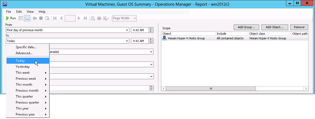The width and height of the screenshot is (315, 119).
Task: Click the Print Preview magnifier icon
Action: tap(93, 18)
